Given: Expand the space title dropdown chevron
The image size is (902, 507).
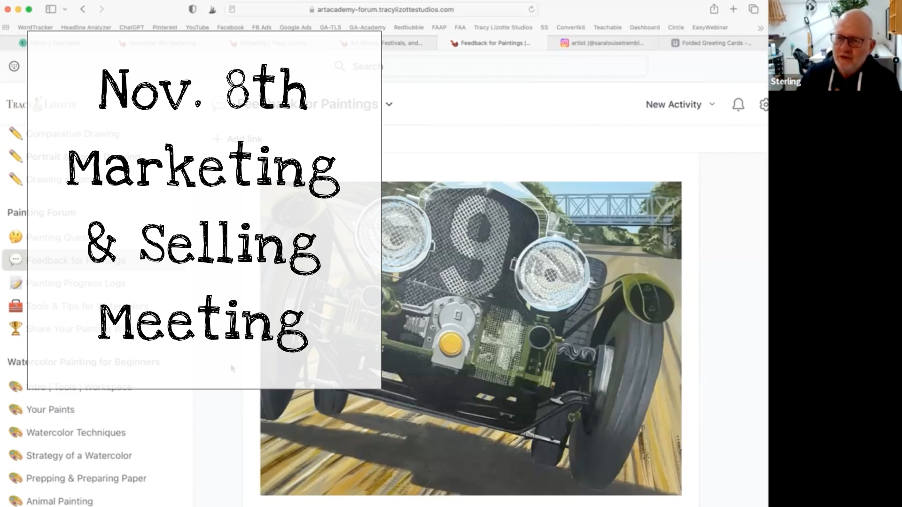Looking at the screenshot, I should [x=389, y=104].
